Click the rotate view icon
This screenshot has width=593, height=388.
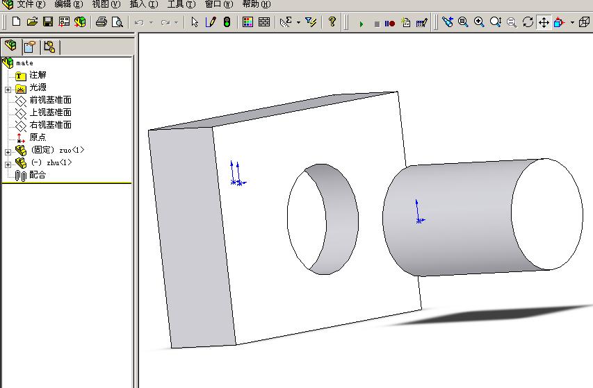[528, 22]
